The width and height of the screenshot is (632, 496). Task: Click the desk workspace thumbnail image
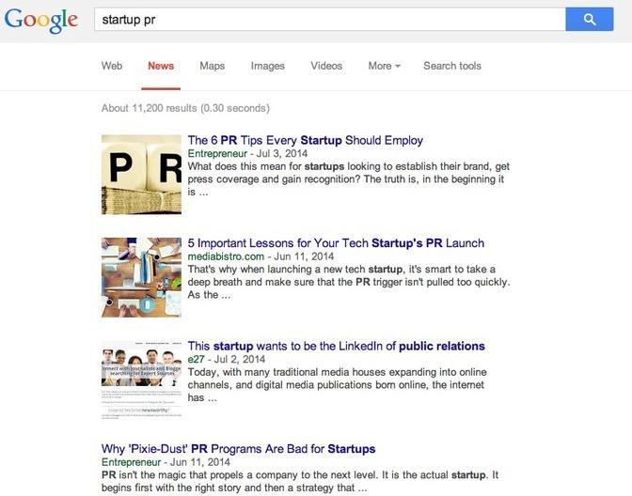point(141,276)
